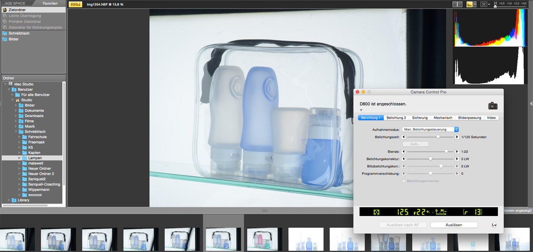This screenshot has height=252, width=533.
Task: Click the Auslösen shutter release button
Action: coord(454,225)
